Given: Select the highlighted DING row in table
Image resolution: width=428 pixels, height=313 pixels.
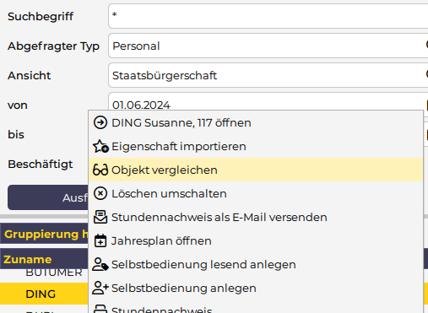Looking at the screenshot, I should [44, 294].
